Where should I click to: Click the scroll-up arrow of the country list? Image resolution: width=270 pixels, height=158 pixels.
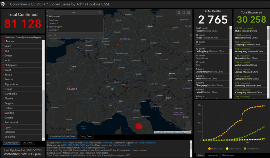click(43, 41)
